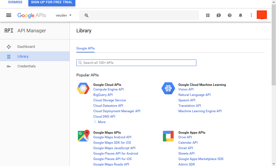Select the Google APIs tab
Screen dimensions: 276x166
[x=85, y=48]
